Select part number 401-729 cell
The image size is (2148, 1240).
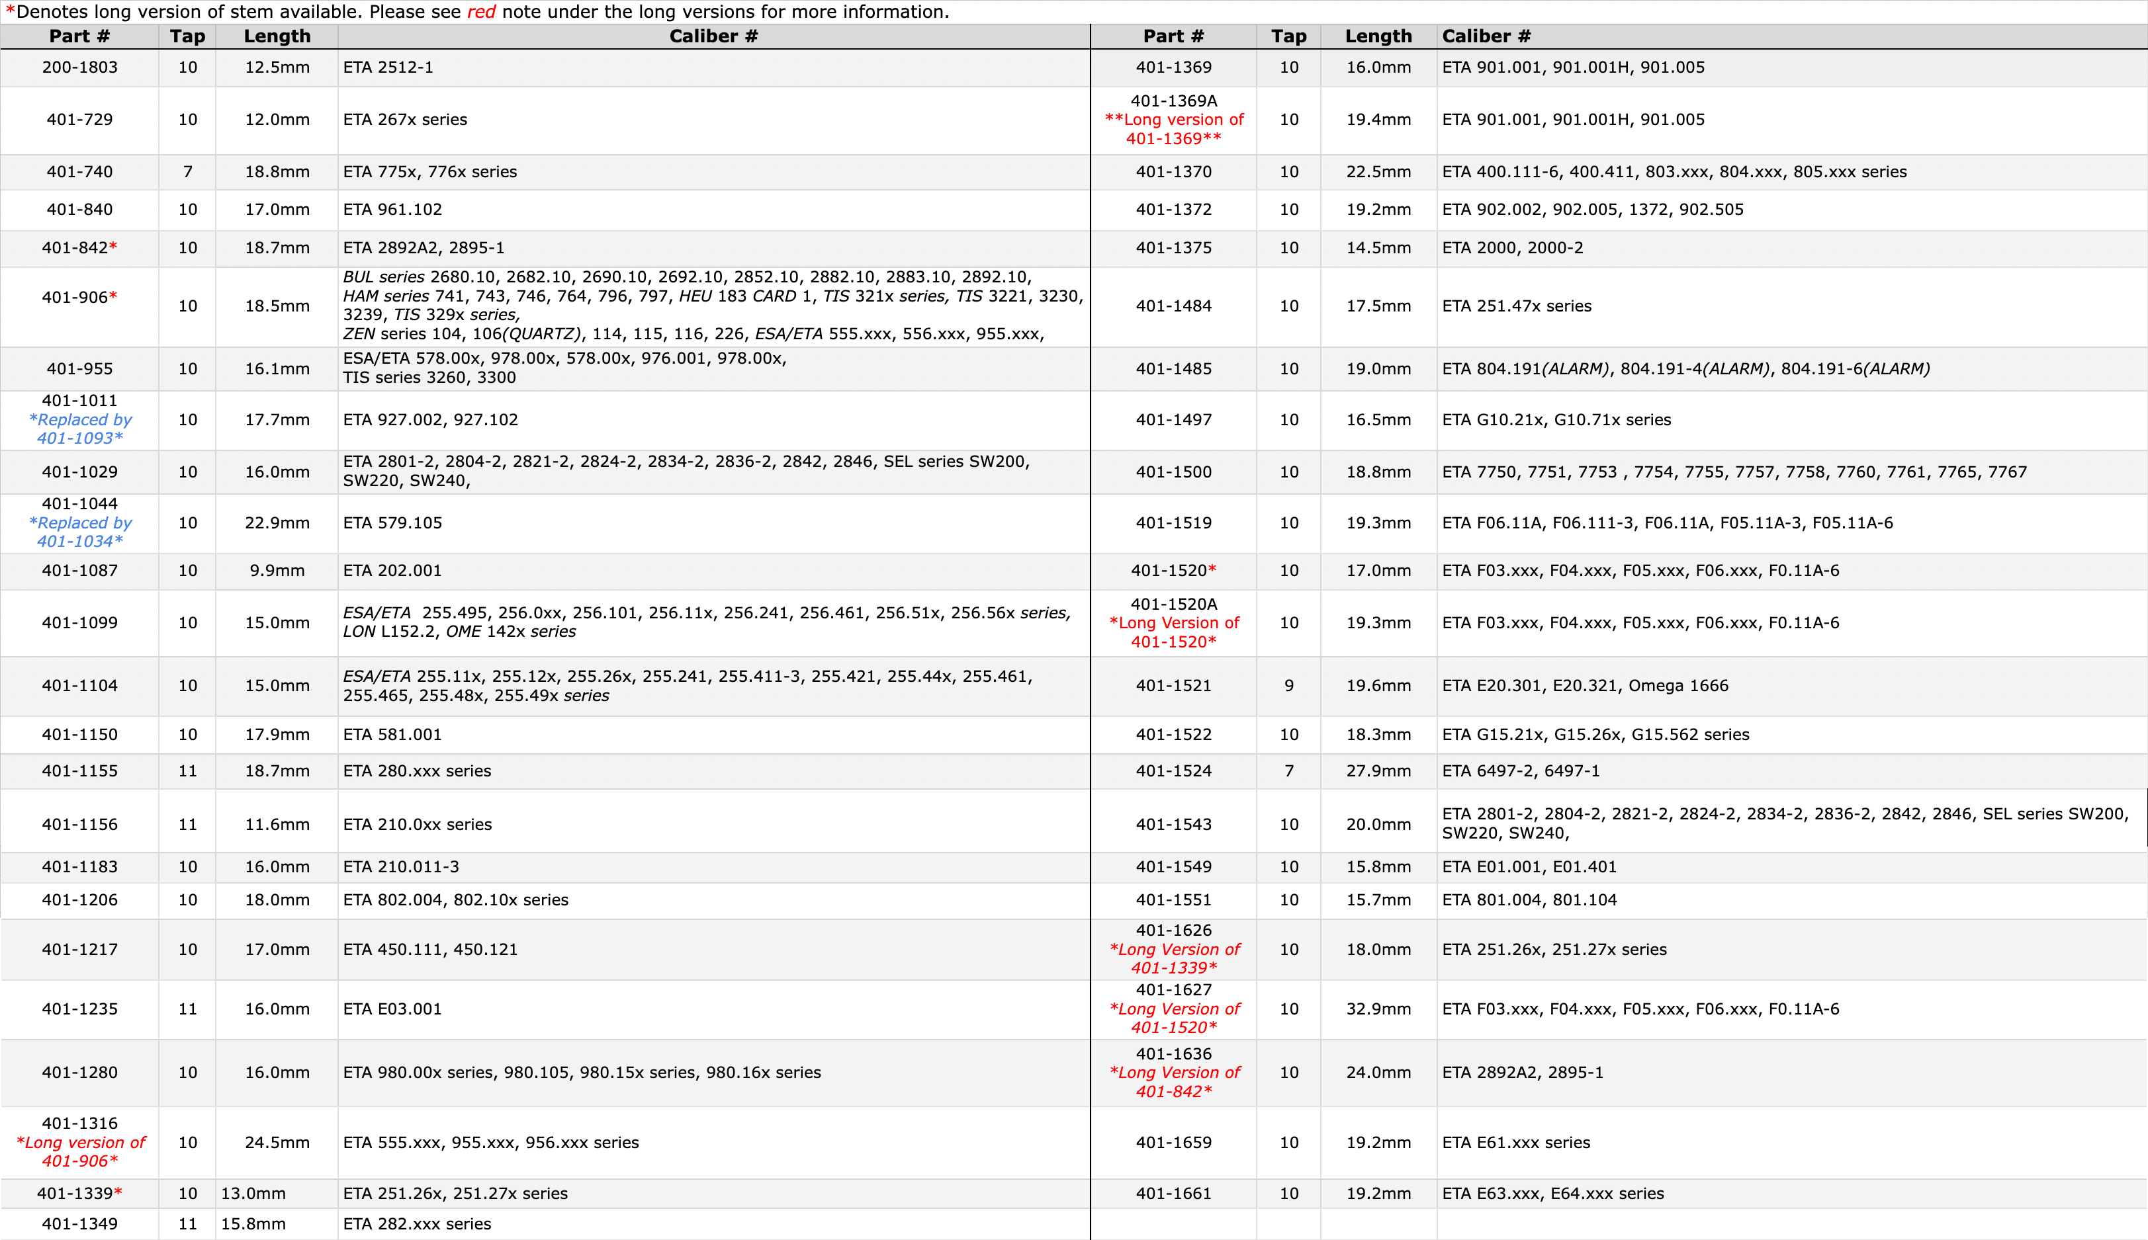click(x=80, y=119)
